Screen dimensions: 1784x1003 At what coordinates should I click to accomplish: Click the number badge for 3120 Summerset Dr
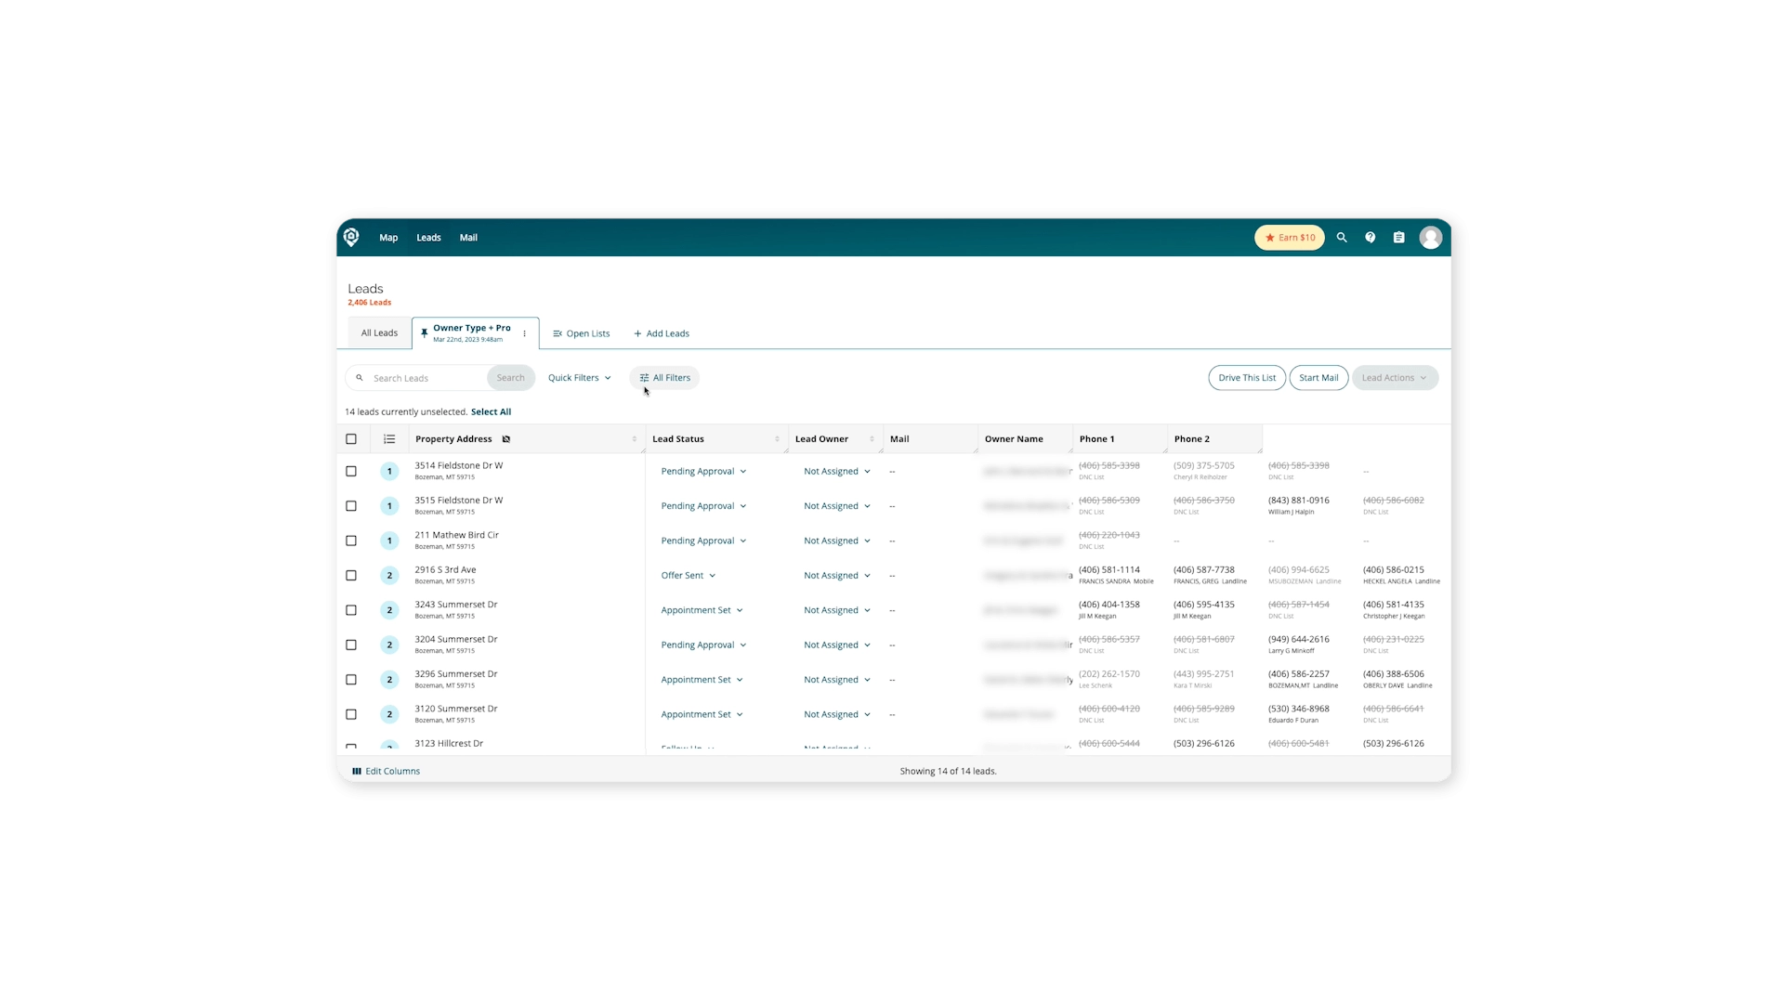point(389,714)
